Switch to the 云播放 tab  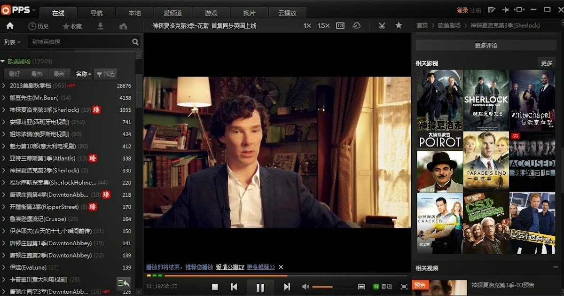(x=287, y=13)
